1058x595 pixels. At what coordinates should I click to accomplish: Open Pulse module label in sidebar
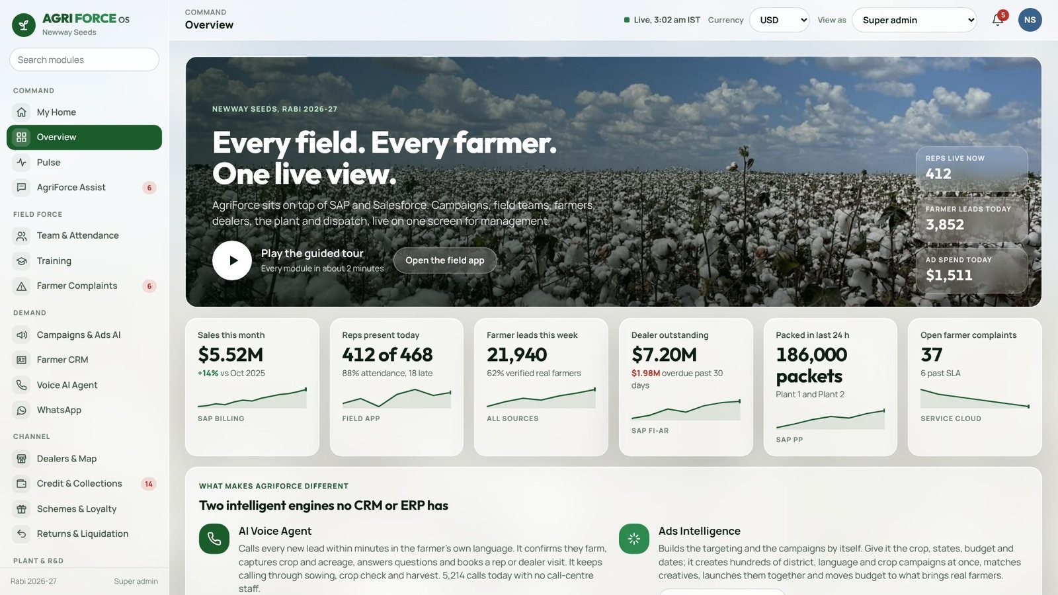point(49,163)
